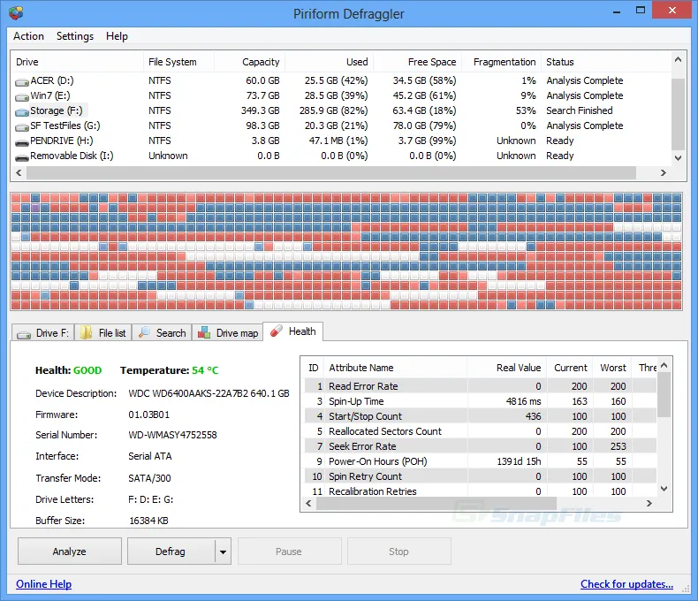Click the Reallocated Sectors Count row
Viewport: 698px width, 601px height.
(481, 431)
